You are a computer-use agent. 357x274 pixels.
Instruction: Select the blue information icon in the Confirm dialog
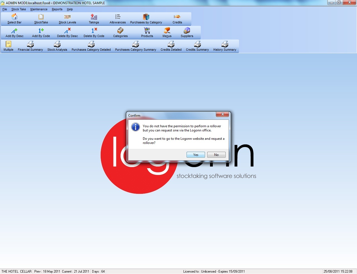click(x=136, y=127)
